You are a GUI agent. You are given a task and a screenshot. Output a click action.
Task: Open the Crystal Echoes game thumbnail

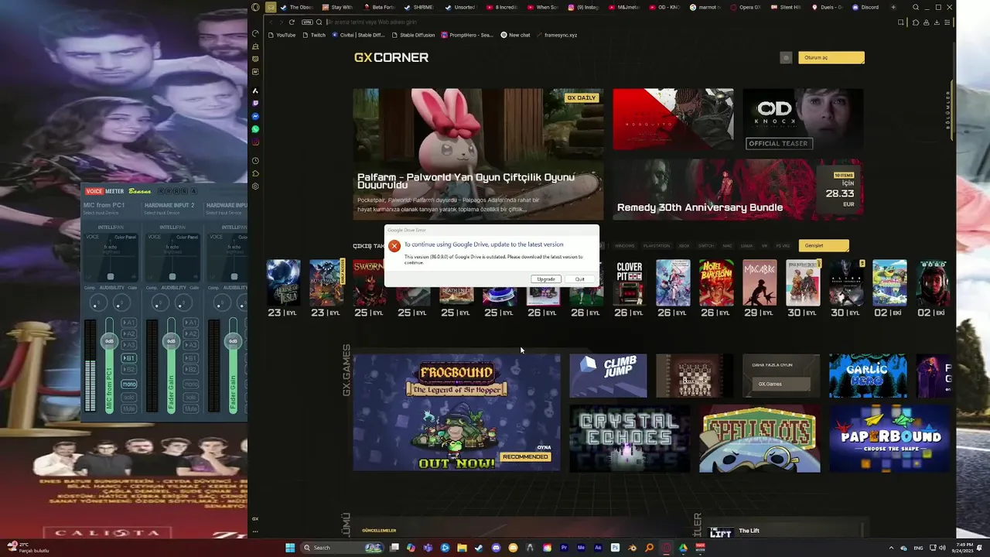pos(630,439)
